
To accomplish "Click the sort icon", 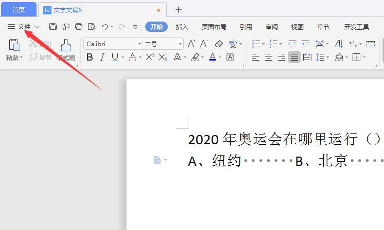I will coord(339,44).
